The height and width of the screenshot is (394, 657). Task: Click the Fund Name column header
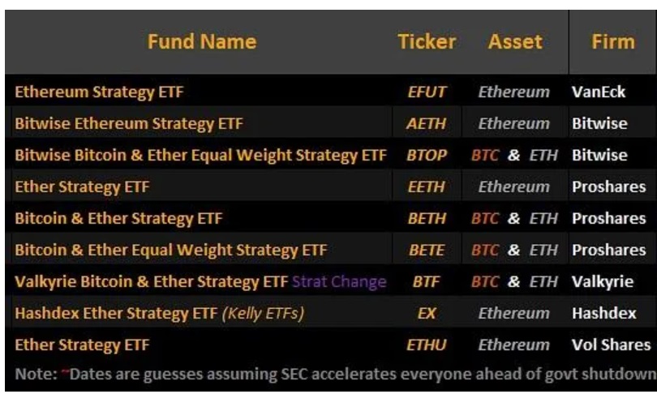pyautogui.click(x=202, y=41)
